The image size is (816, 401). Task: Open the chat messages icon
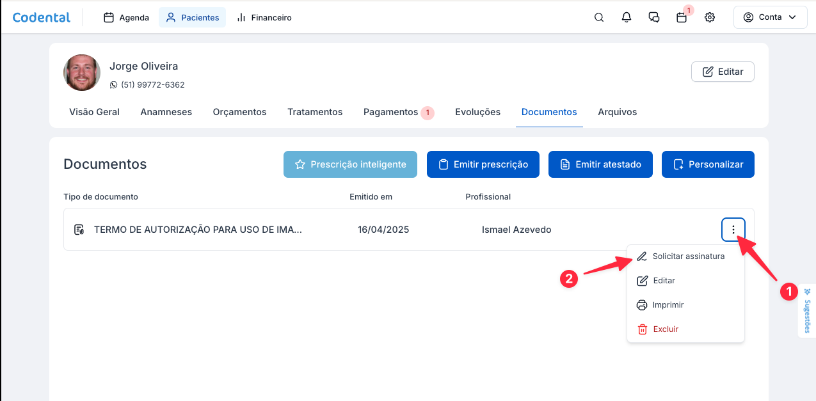654,18
